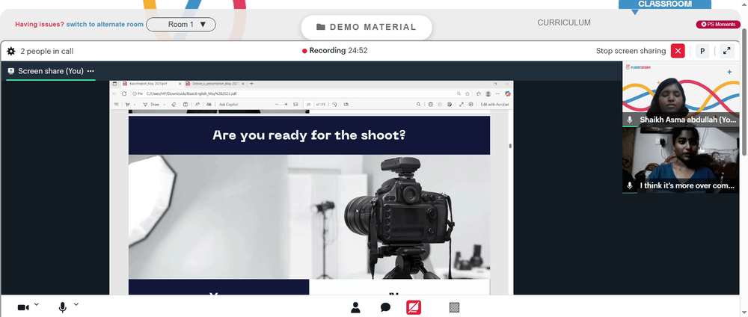Click browser back arrow

114,93
